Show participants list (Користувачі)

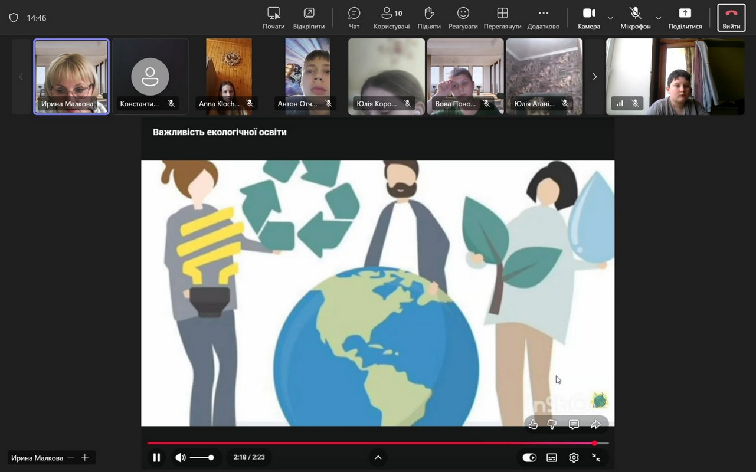(x=391, y=18)
